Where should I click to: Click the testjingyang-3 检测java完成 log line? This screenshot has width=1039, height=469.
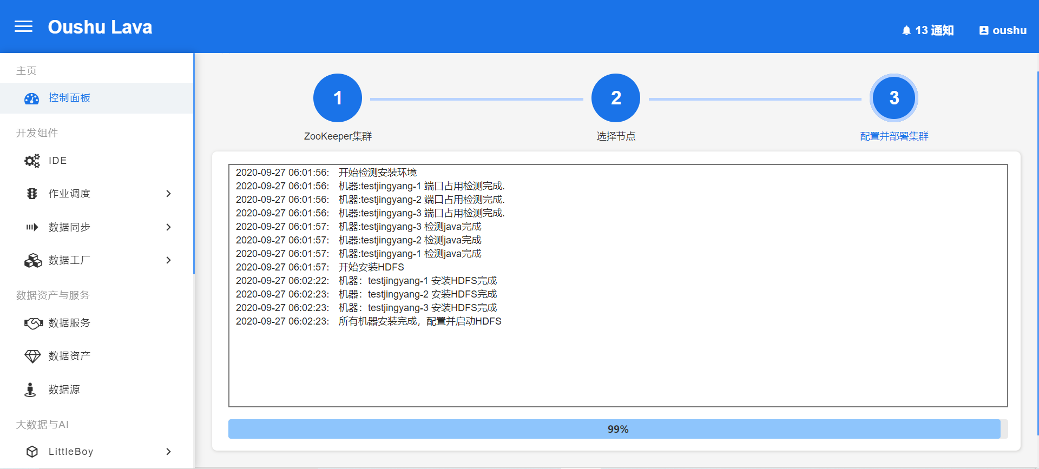(x=359, y=227)
